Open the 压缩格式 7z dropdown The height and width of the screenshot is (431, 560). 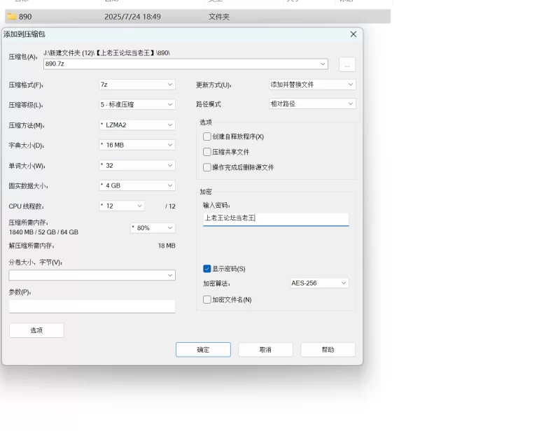coord(137,85)
